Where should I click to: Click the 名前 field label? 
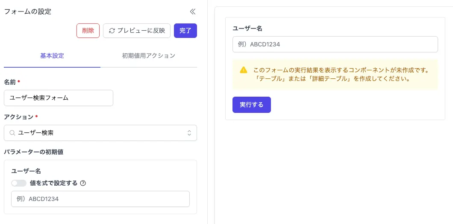coord(10,82)
